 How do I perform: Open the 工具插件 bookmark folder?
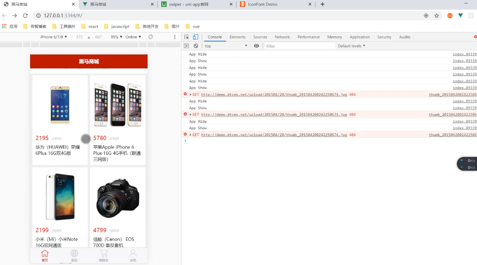coord(64,26)
